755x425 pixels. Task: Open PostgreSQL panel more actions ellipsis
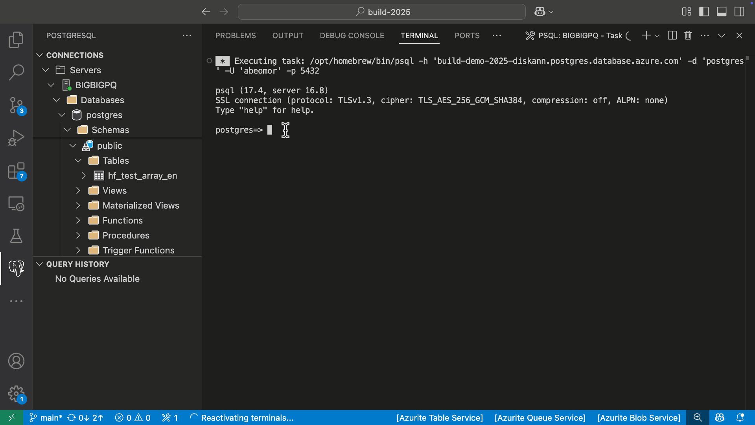[187, 35]
